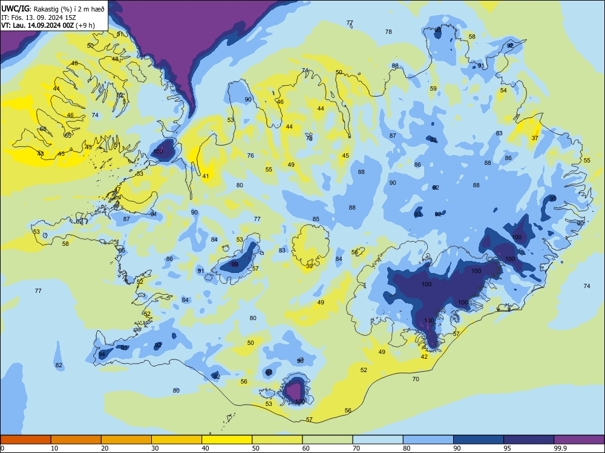Image resolution: width=605 pixels, height=453 pixels.
Task: Click the map value 54 in the northeast
Action: [503, 90]
